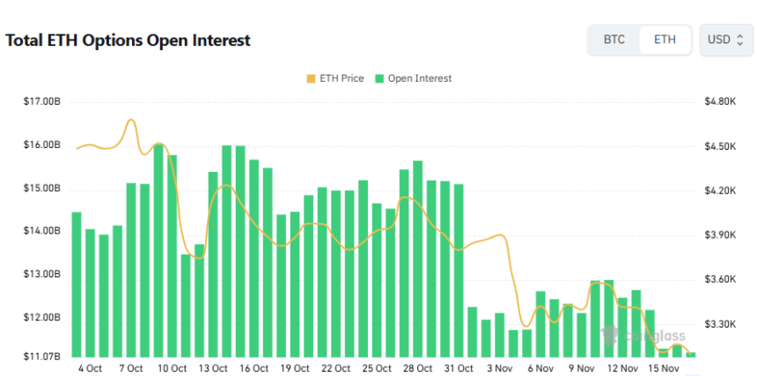Switch to the BTC tab
This screenshot has height=376, width=757.
coord(614,40)
